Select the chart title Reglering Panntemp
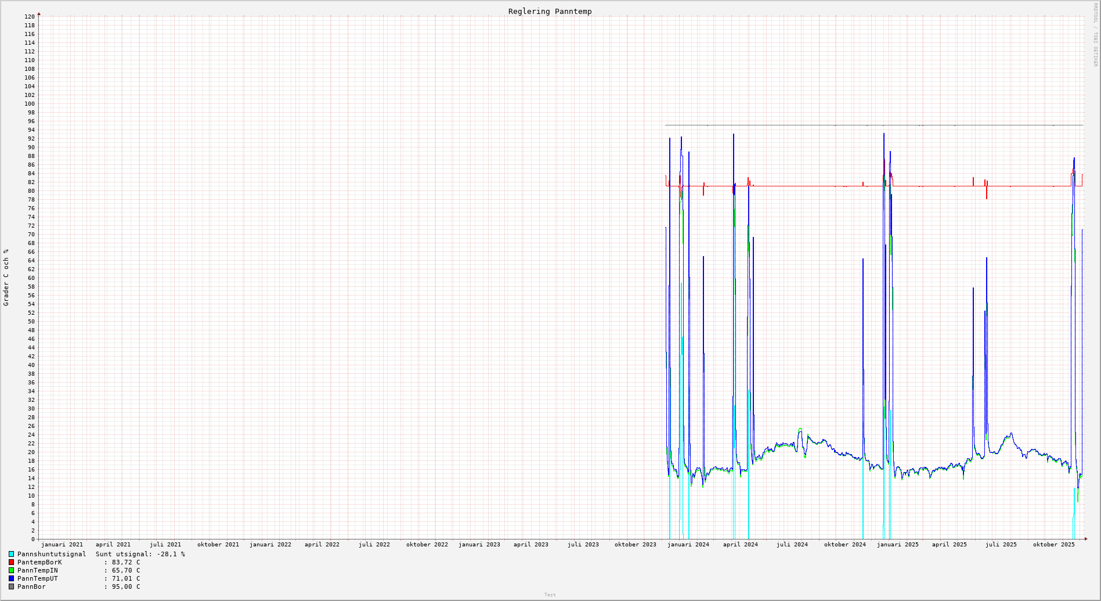Image resolution: width=1101 pixels, height=601 pixels. [x=550, y=12]
